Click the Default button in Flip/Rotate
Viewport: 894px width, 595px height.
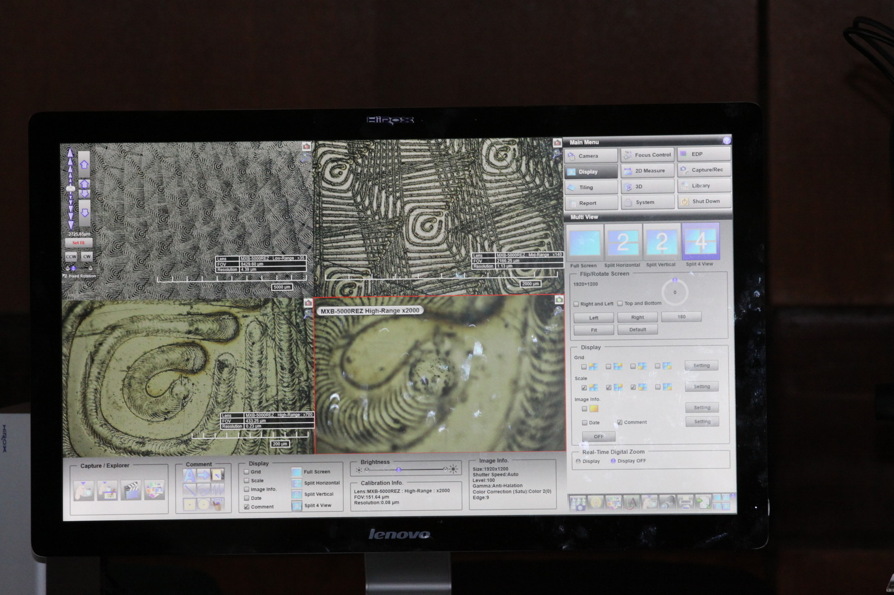coord(638,330)
